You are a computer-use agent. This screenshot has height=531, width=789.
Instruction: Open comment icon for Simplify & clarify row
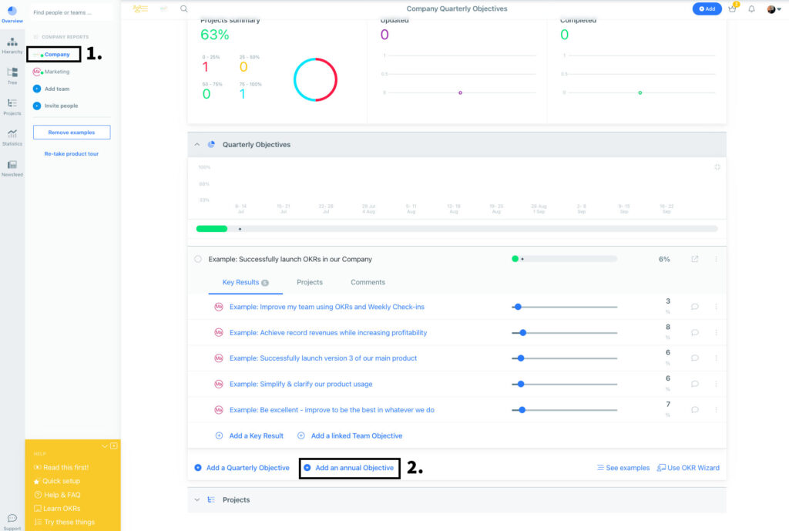click(695, 384)
